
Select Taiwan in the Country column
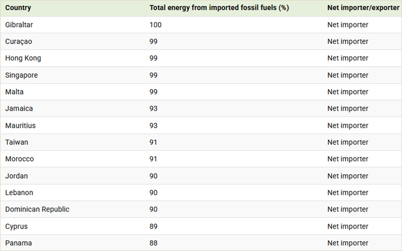point(17,142)
